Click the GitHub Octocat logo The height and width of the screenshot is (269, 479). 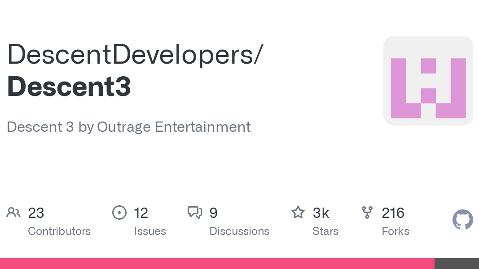(463, 220)
